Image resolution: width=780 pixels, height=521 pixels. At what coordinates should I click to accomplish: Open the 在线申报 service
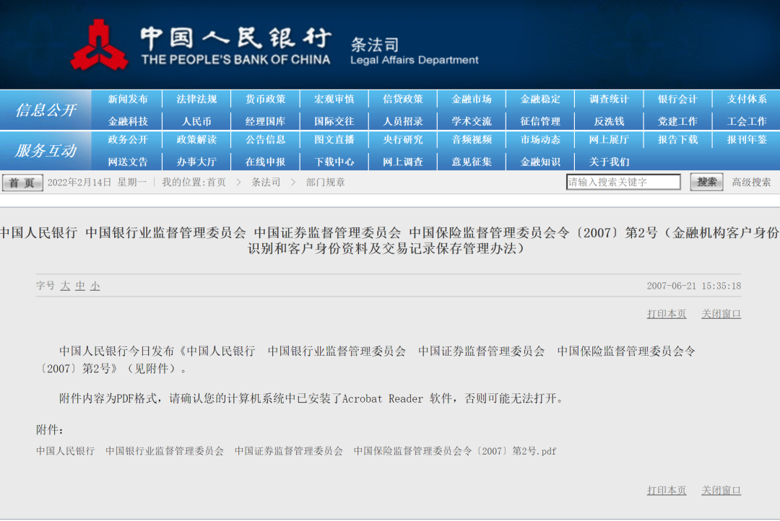(264, 162)
